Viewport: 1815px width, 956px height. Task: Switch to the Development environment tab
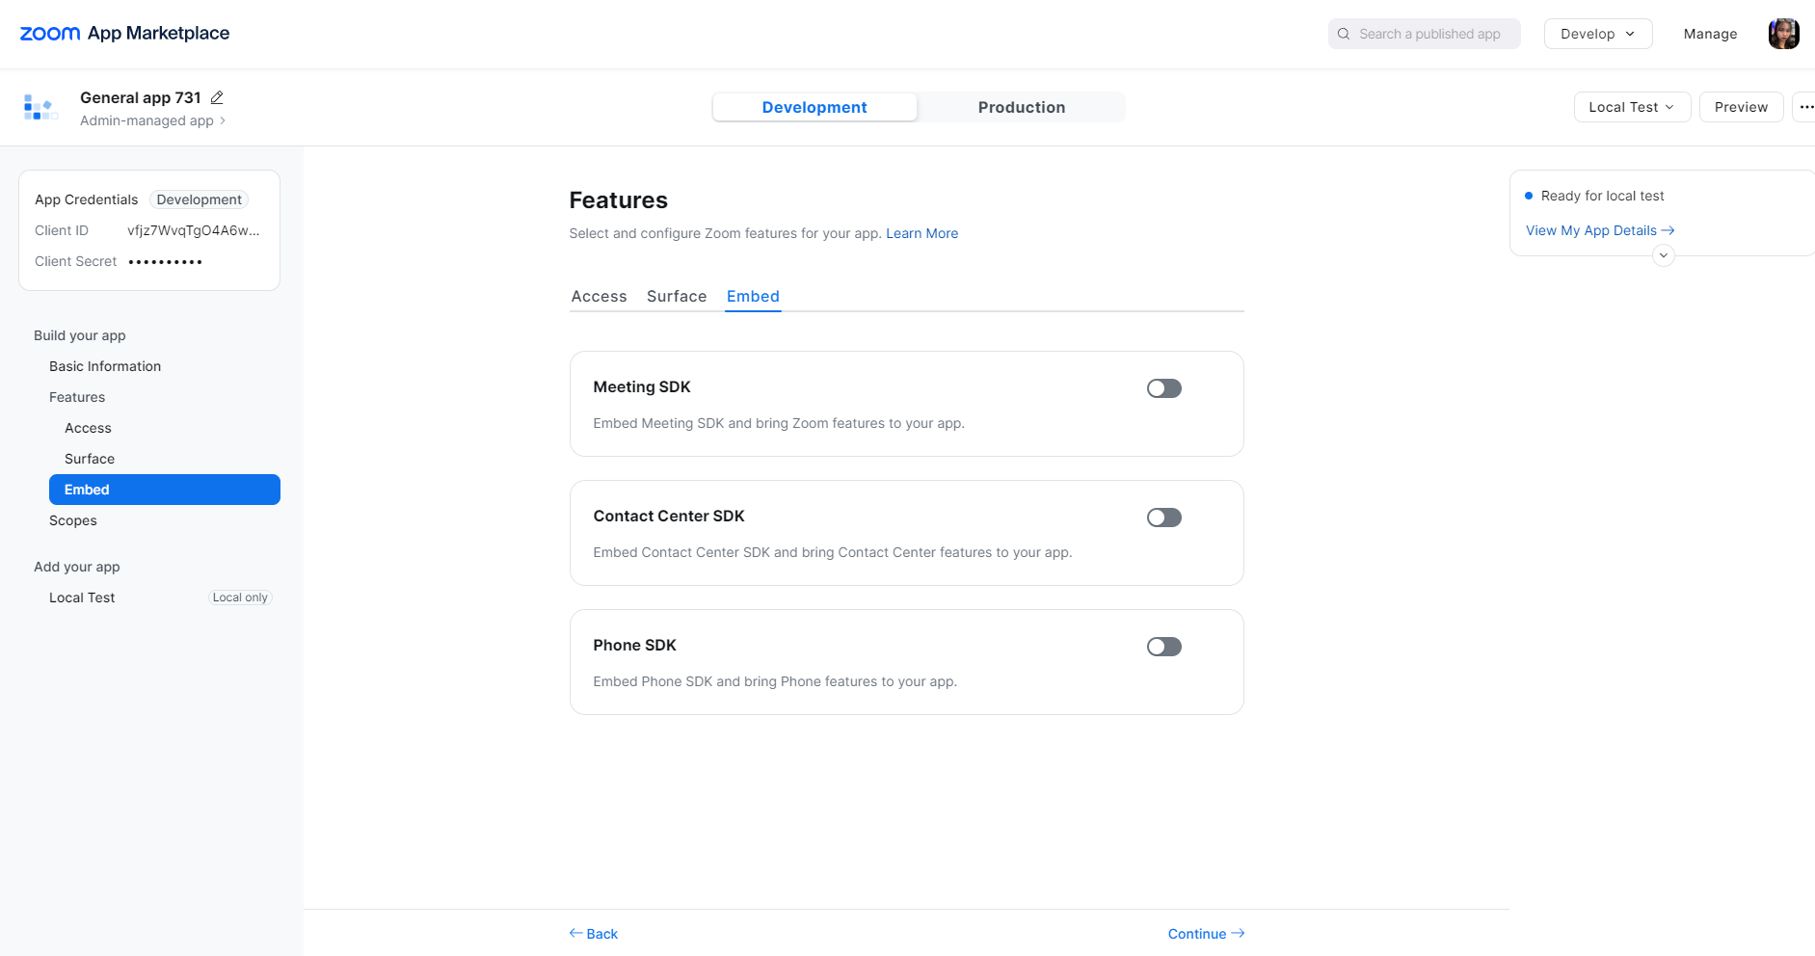[x=814, y=107]
